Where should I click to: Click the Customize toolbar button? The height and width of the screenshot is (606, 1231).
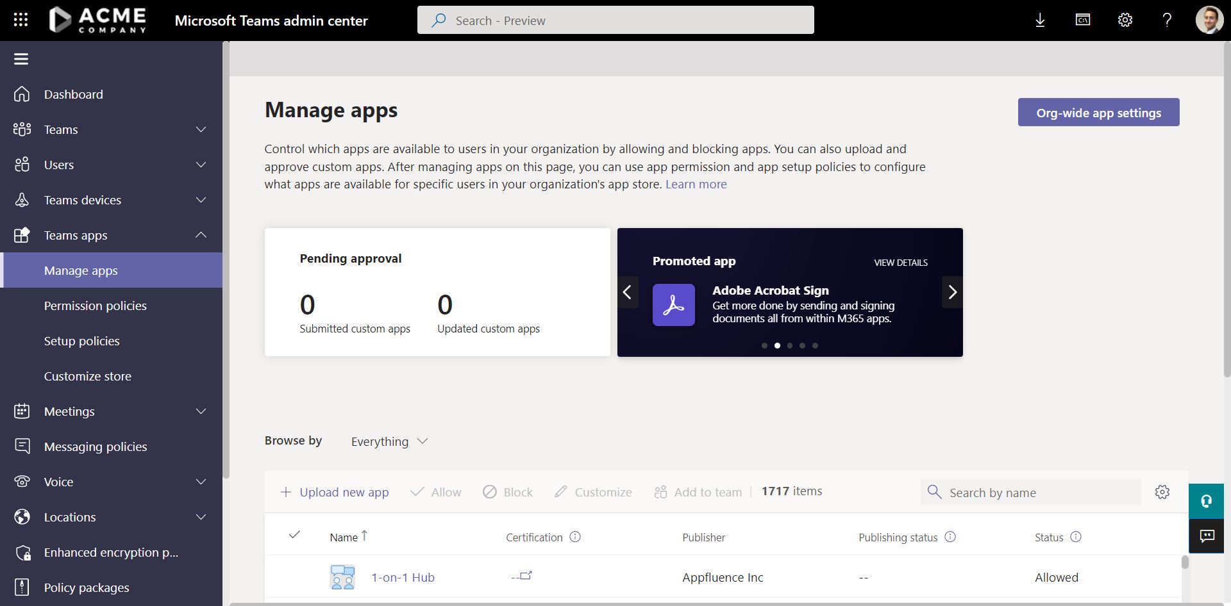pyautogui.click(x=593, y=492)
